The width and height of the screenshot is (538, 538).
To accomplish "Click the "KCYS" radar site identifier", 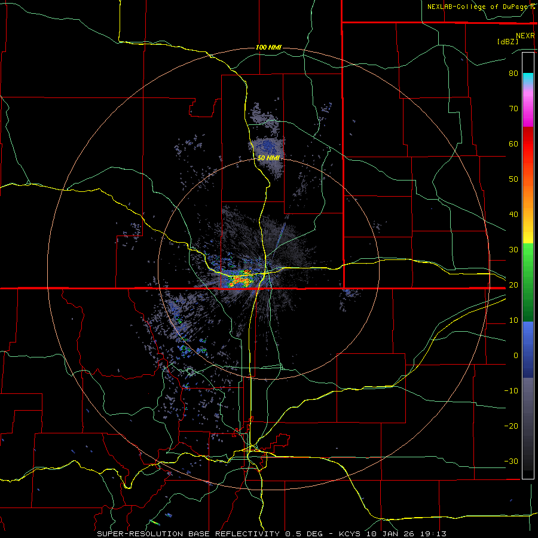I will [350, 534].
